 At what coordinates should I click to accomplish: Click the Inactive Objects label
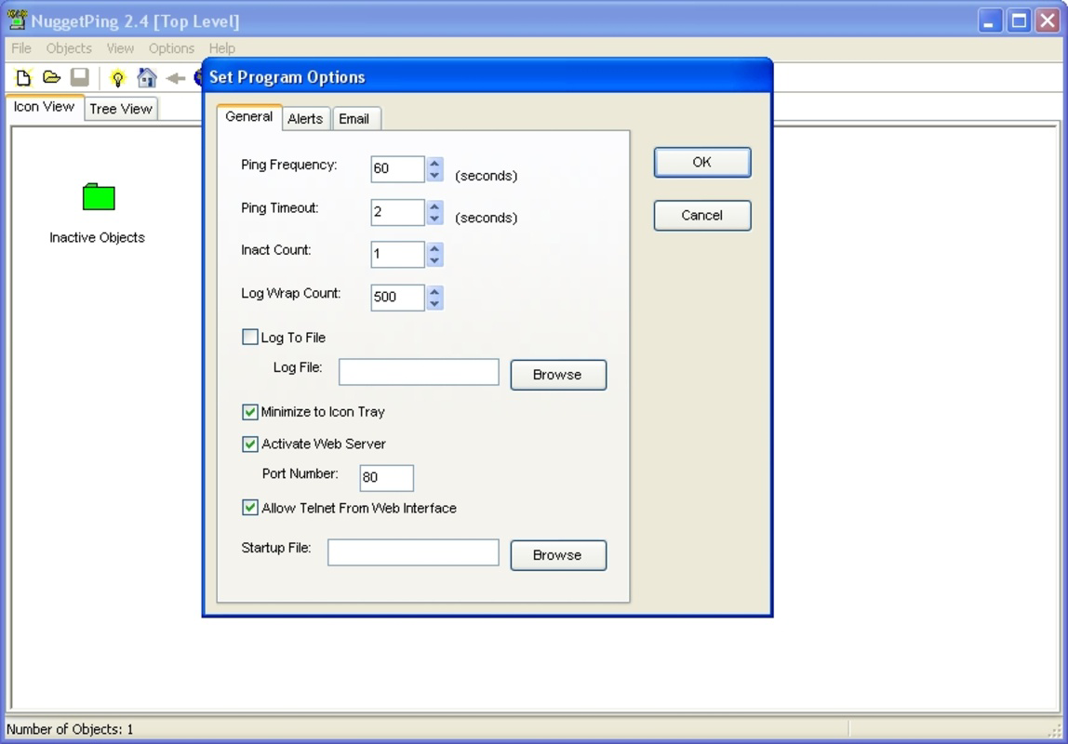pyautogui.click(x=98, y=237)
